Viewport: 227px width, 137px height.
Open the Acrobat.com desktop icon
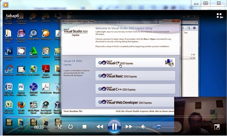pos(46,88)
